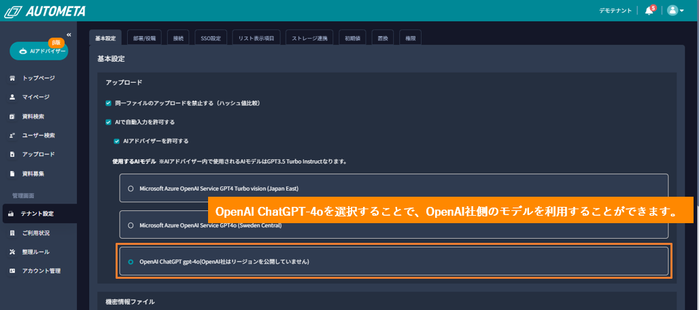Click the アップロード icon in sidebar
Image resolution: width=699 pixels, height=310 pixels.
pyautogui.click(x=12, y=155)
